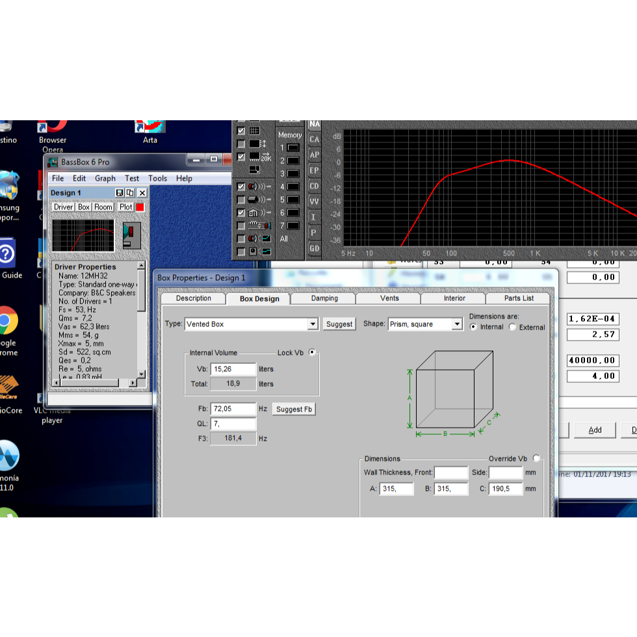The width and height of the screenshot is (637, 637).
Task: Click the speaker box diagram icon
Action: pyautogui.click(x=131, y=235)
